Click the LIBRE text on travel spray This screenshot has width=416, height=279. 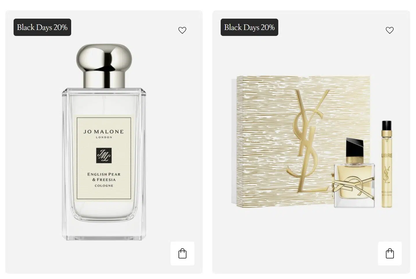click(387, 156)
